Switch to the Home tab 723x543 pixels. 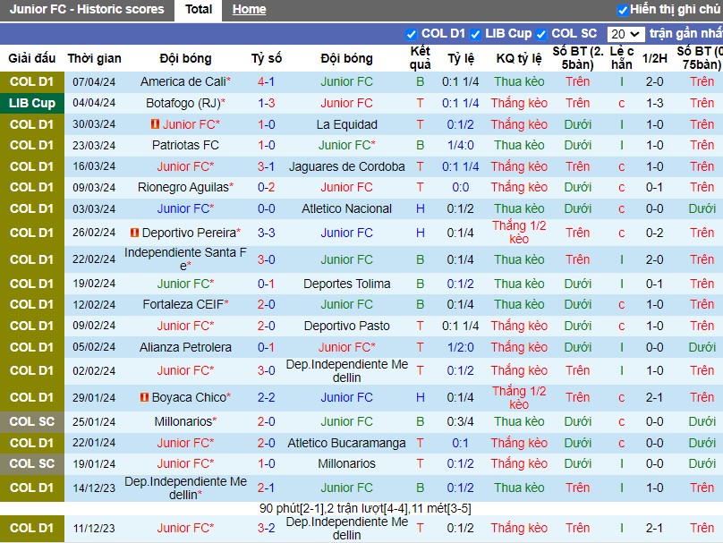249,10
